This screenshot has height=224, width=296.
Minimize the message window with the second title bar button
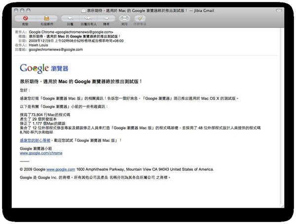click(x=22, y=10)
